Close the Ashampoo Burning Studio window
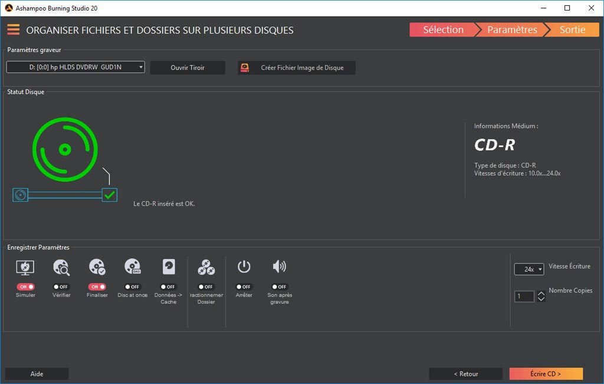Screen dimensions: 604x384 click(x=591, y=8)
